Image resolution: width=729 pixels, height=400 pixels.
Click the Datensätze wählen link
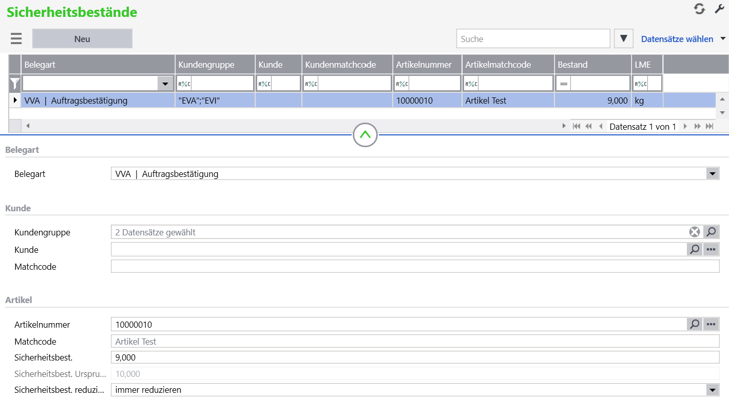point(677,39)
